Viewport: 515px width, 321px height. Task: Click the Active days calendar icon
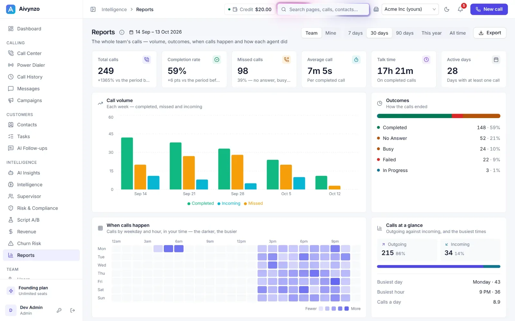(496, 59)
